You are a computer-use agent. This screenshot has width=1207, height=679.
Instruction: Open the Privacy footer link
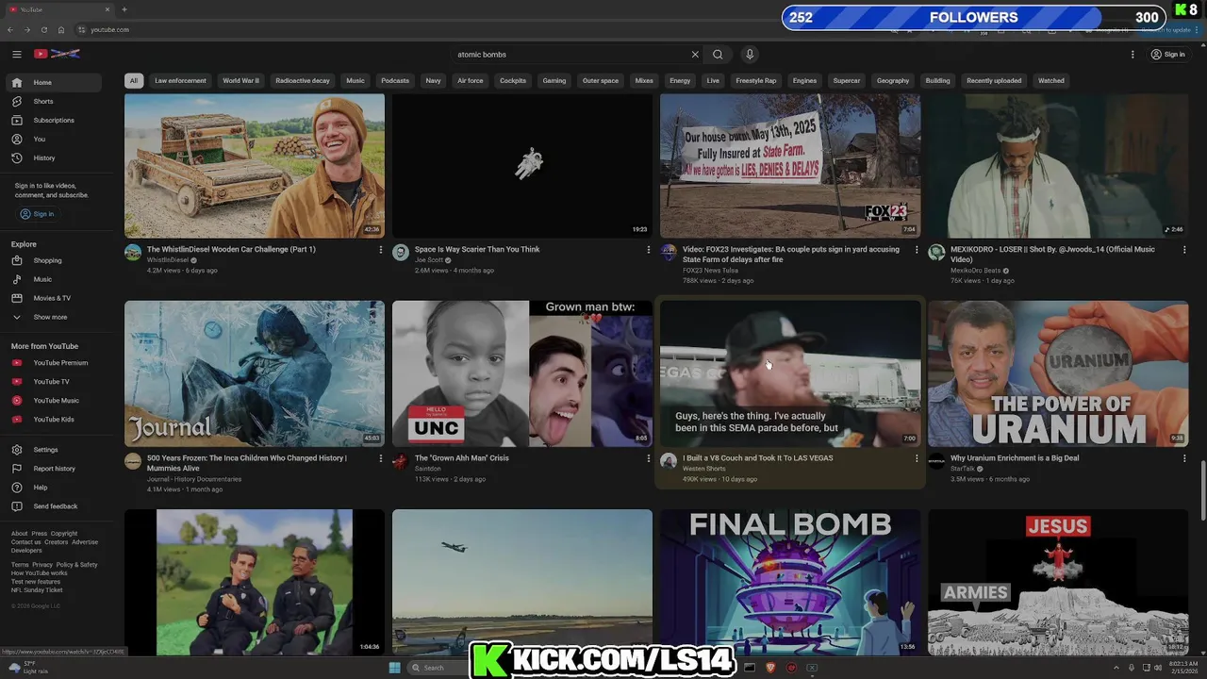tap(42, 565)
